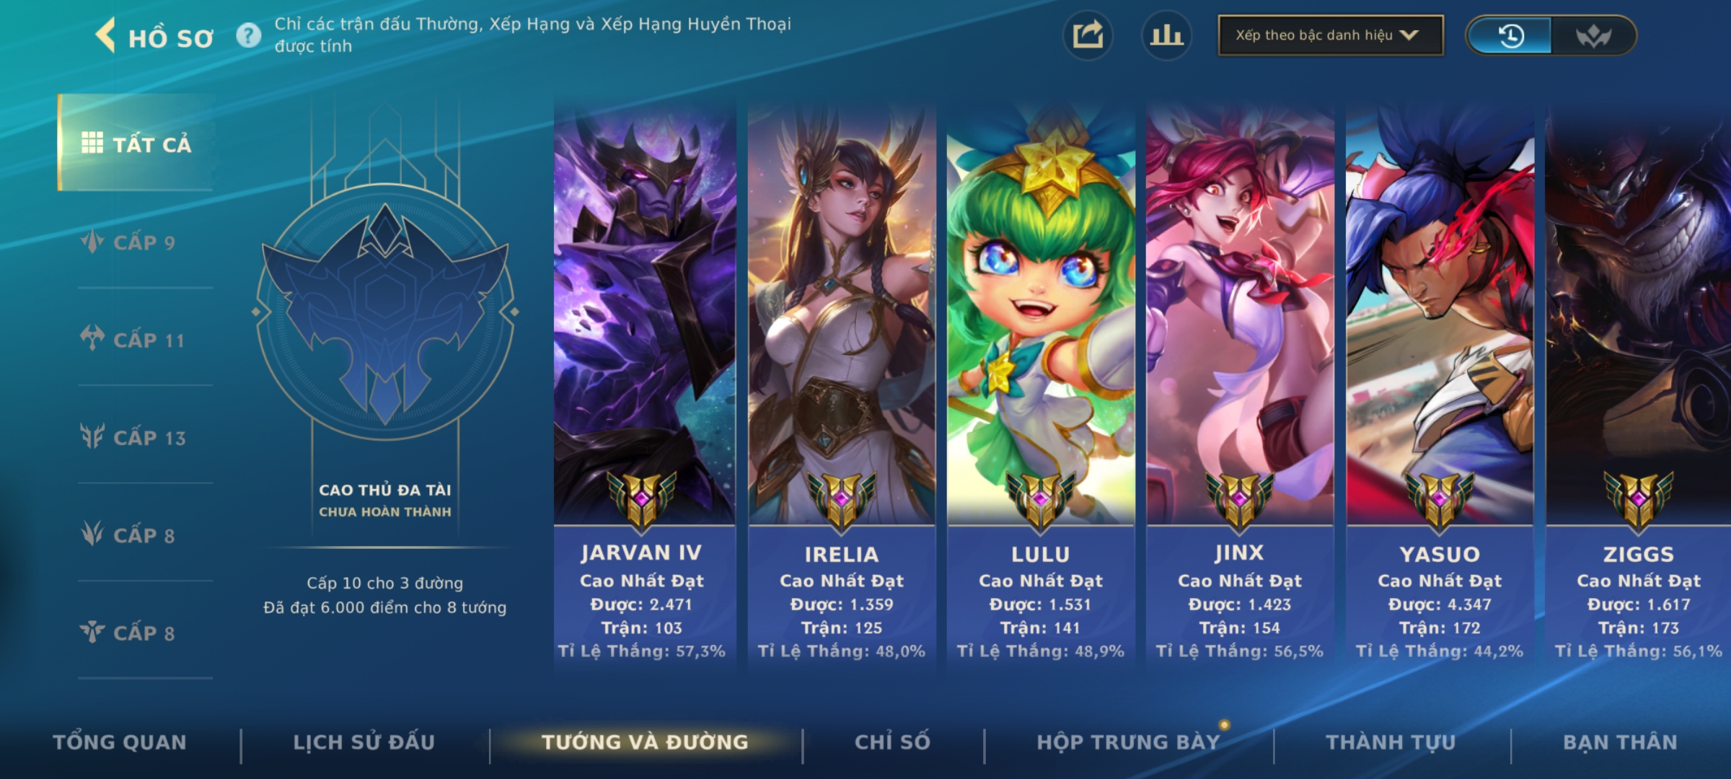Switch to the history clock view toggle

coord(1510,35)
